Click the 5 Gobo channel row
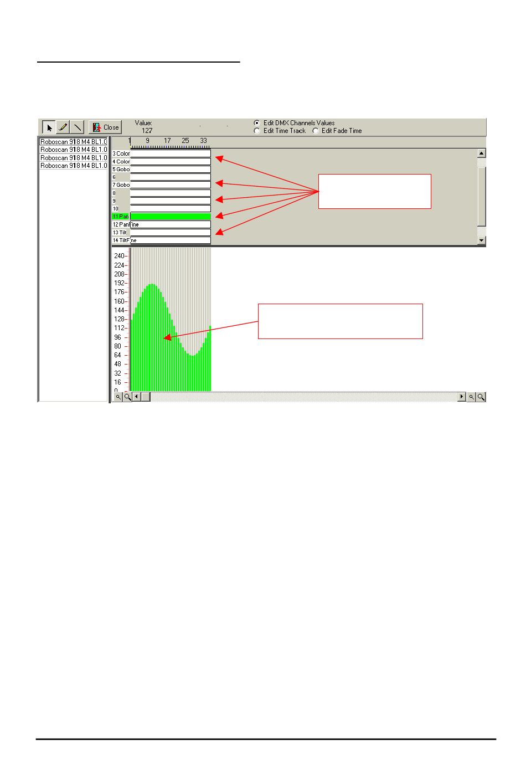 tap(161, 170)
